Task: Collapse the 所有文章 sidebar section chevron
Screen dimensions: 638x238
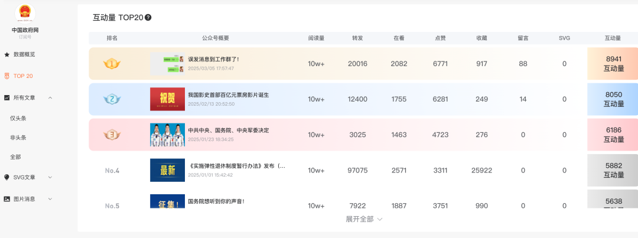Action: pos(50,97)
